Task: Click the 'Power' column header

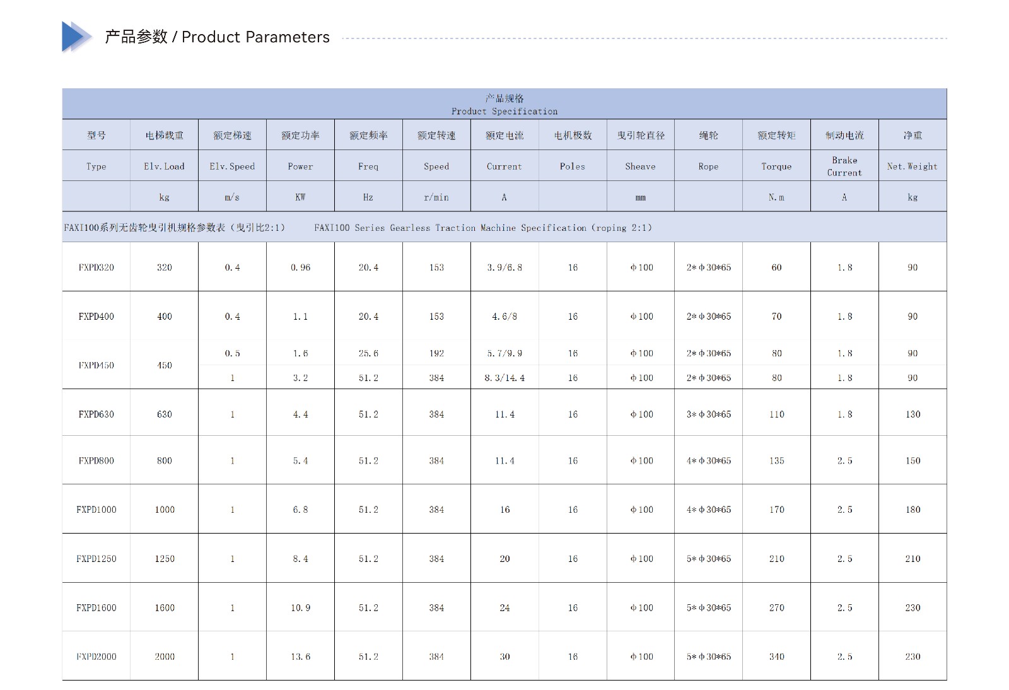Action: point(300,167)
